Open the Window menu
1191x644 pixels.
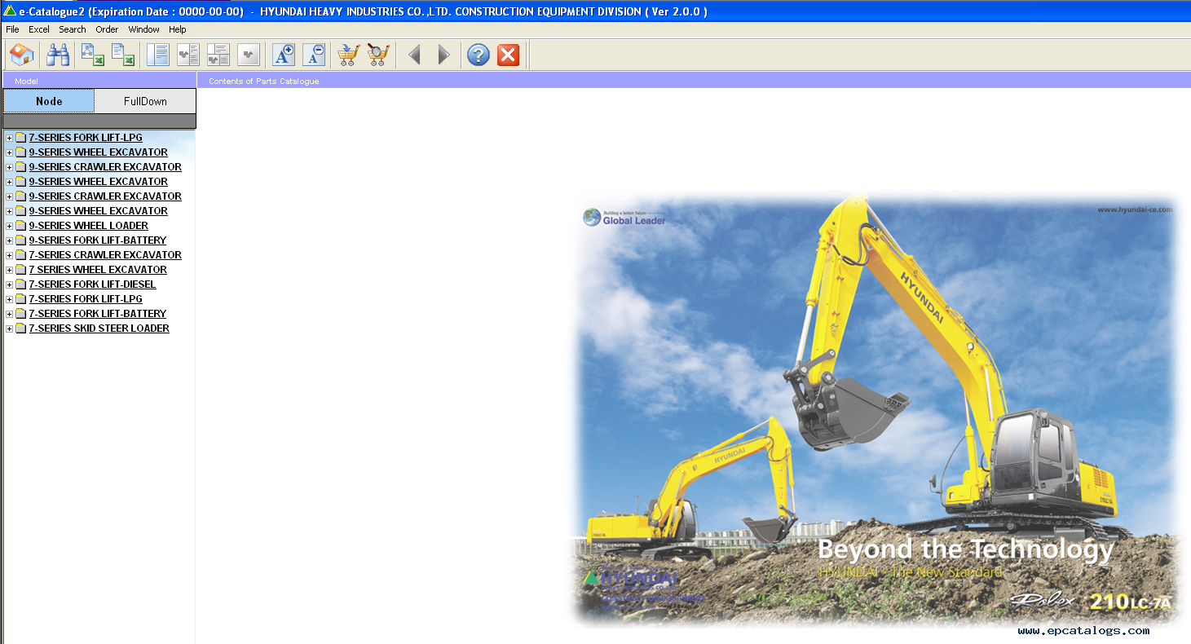144,29
